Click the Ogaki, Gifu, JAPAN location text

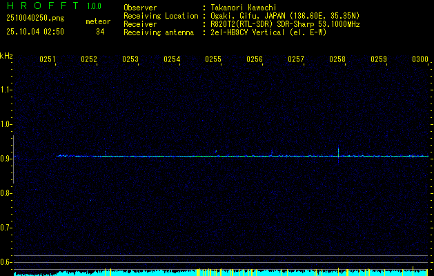(x=285, y=16)
